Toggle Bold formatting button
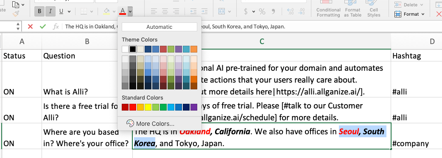The width and height of the screenshot is (442, 158). pos(39,11)
